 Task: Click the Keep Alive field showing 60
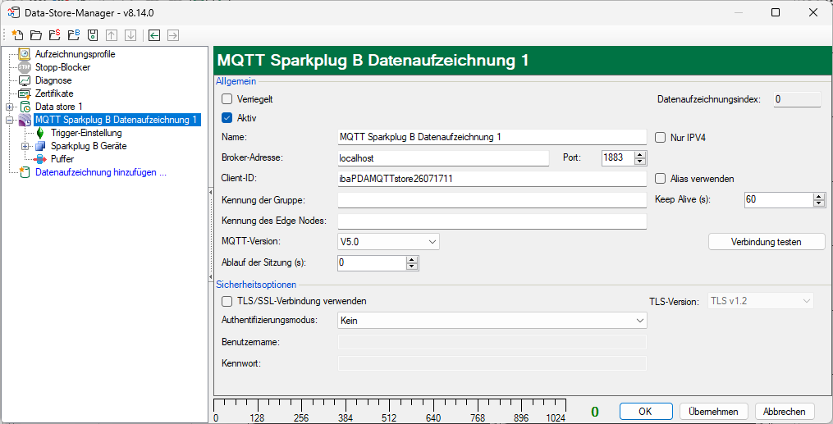point(779,199)
